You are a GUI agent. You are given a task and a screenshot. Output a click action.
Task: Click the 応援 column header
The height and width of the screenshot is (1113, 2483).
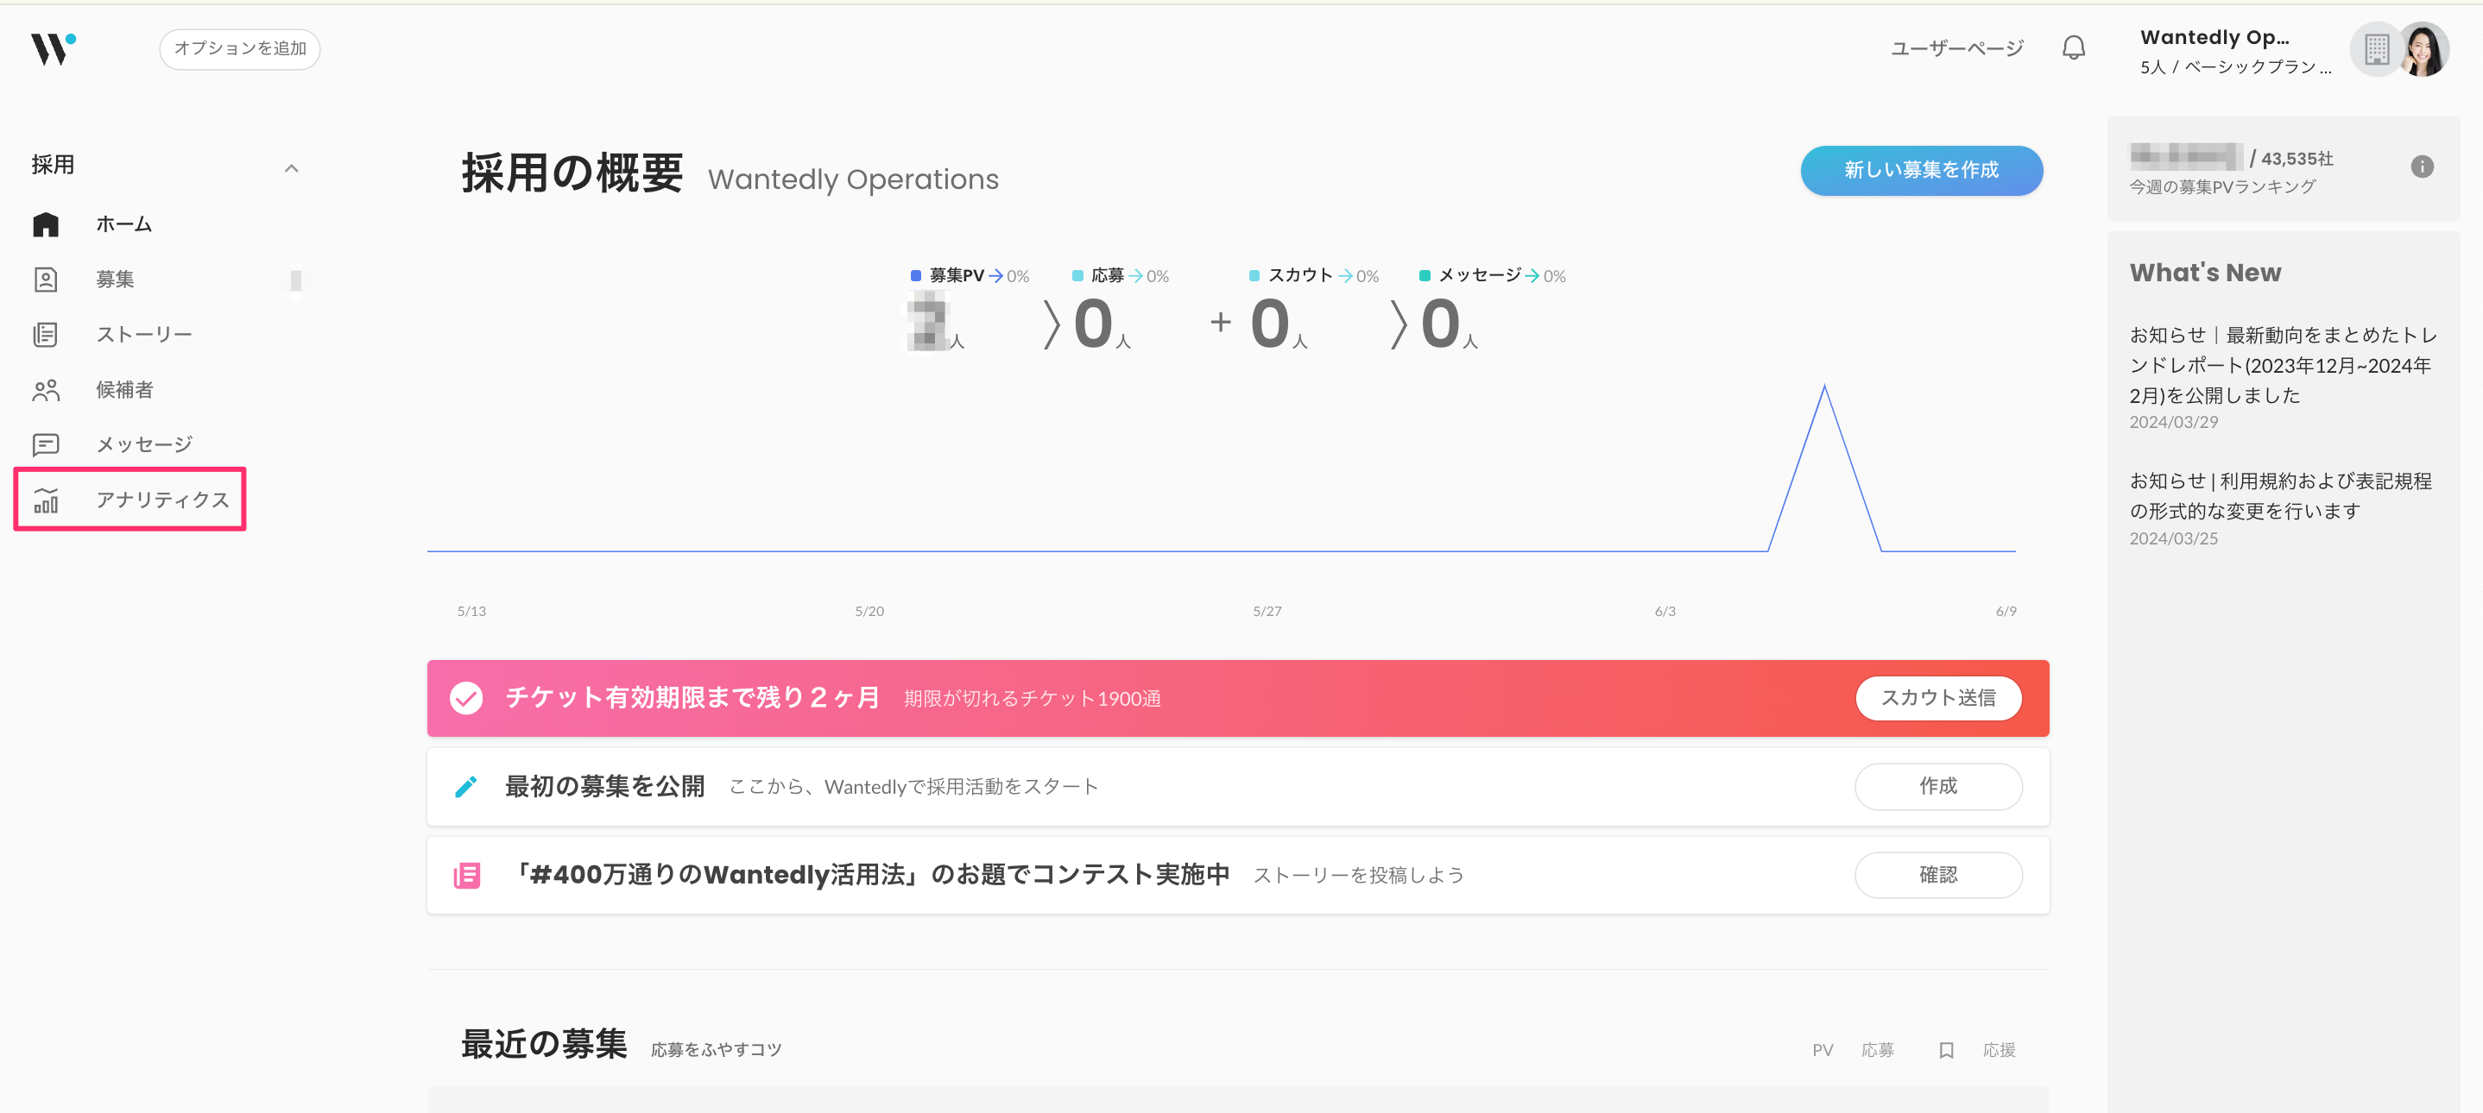(1998, 1049)
